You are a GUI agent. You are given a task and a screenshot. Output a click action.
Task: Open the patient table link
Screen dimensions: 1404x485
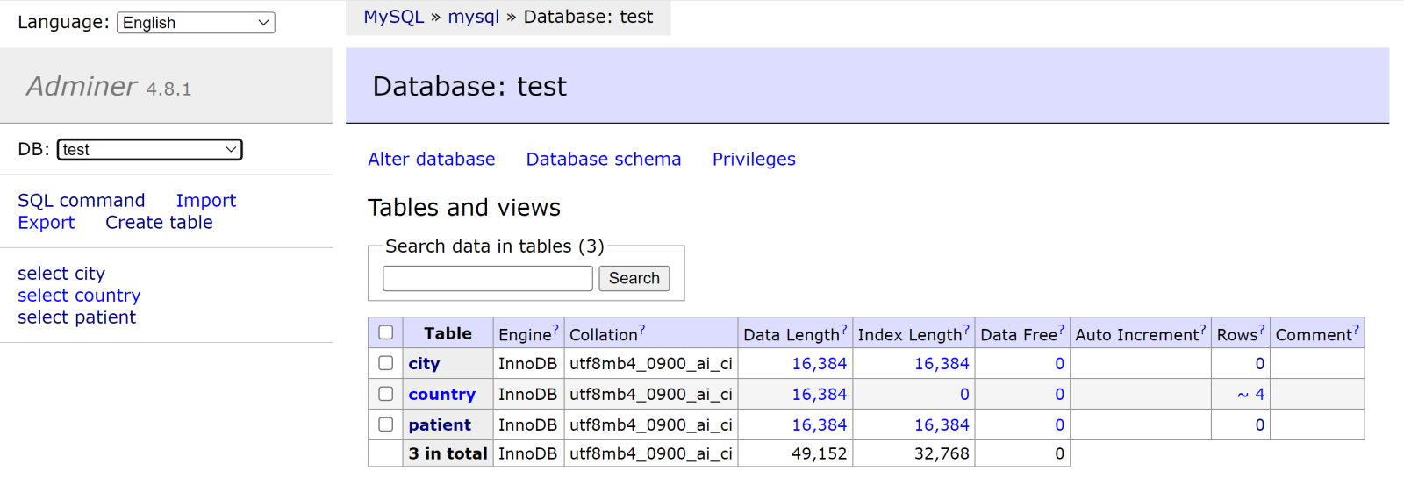click(440, 425)
